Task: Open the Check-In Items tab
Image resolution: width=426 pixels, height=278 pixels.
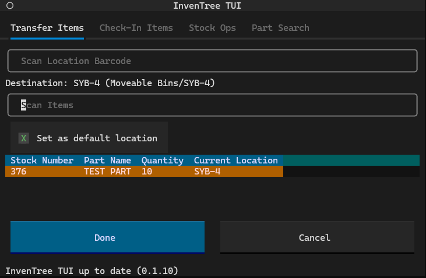Action: (x=136, y=28)
